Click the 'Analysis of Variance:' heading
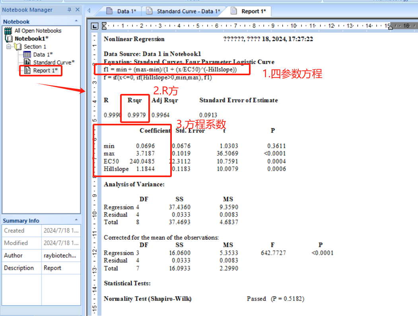This screenshot has height=316, width=418. click(134, 185)
